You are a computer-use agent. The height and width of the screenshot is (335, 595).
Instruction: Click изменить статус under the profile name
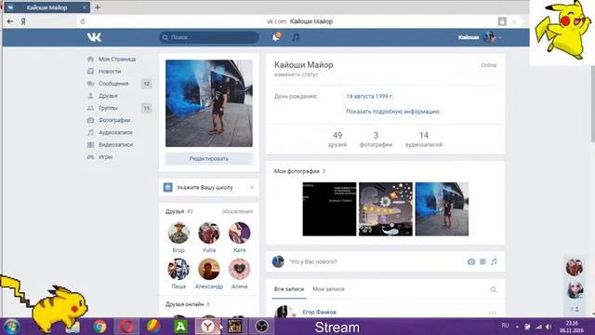click(x=296, y=74)
